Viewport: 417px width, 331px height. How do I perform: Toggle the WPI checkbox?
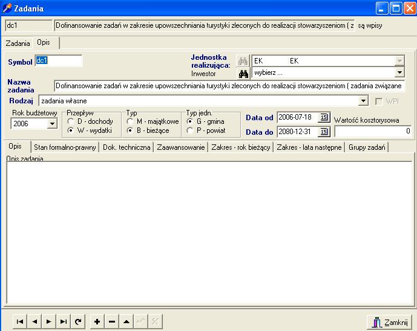click(x=379, y=101)
